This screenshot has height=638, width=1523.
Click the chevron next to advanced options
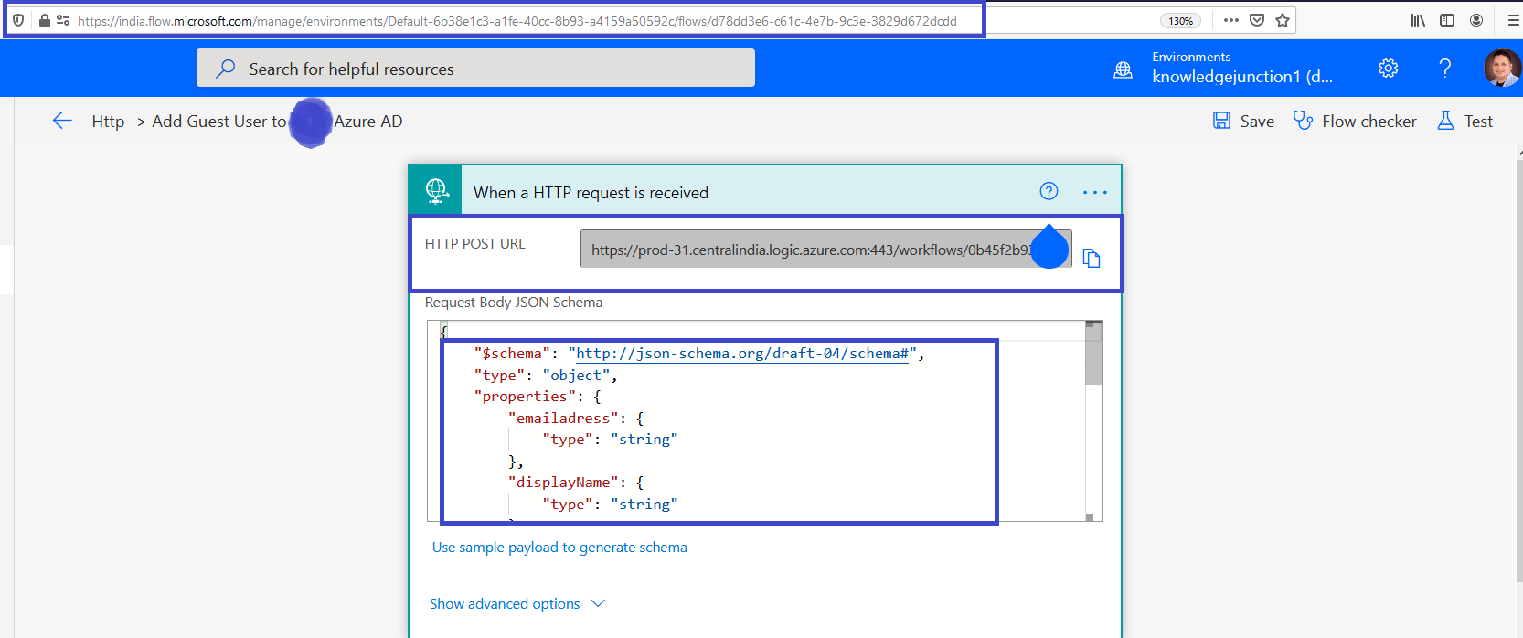click(x=598, y=603)
